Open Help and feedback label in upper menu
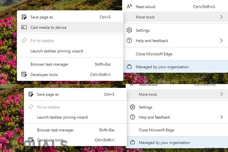The width and height of the screenshot is (228, 152). click(152, 41)
